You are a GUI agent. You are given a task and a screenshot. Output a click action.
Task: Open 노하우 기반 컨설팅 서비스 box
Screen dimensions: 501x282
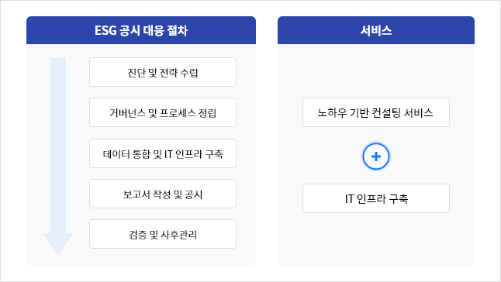point(376,112)
